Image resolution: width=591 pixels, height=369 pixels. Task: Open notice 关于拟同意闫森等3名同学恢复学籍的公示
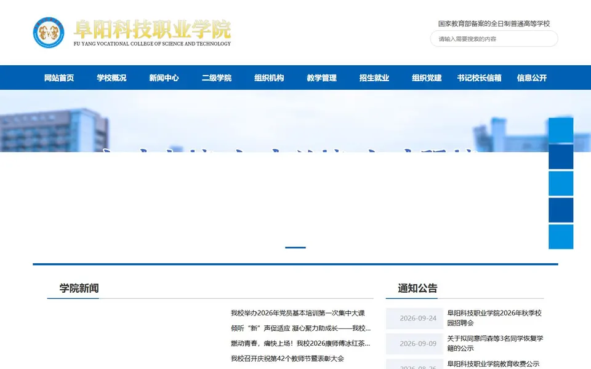tap(495, 343)
